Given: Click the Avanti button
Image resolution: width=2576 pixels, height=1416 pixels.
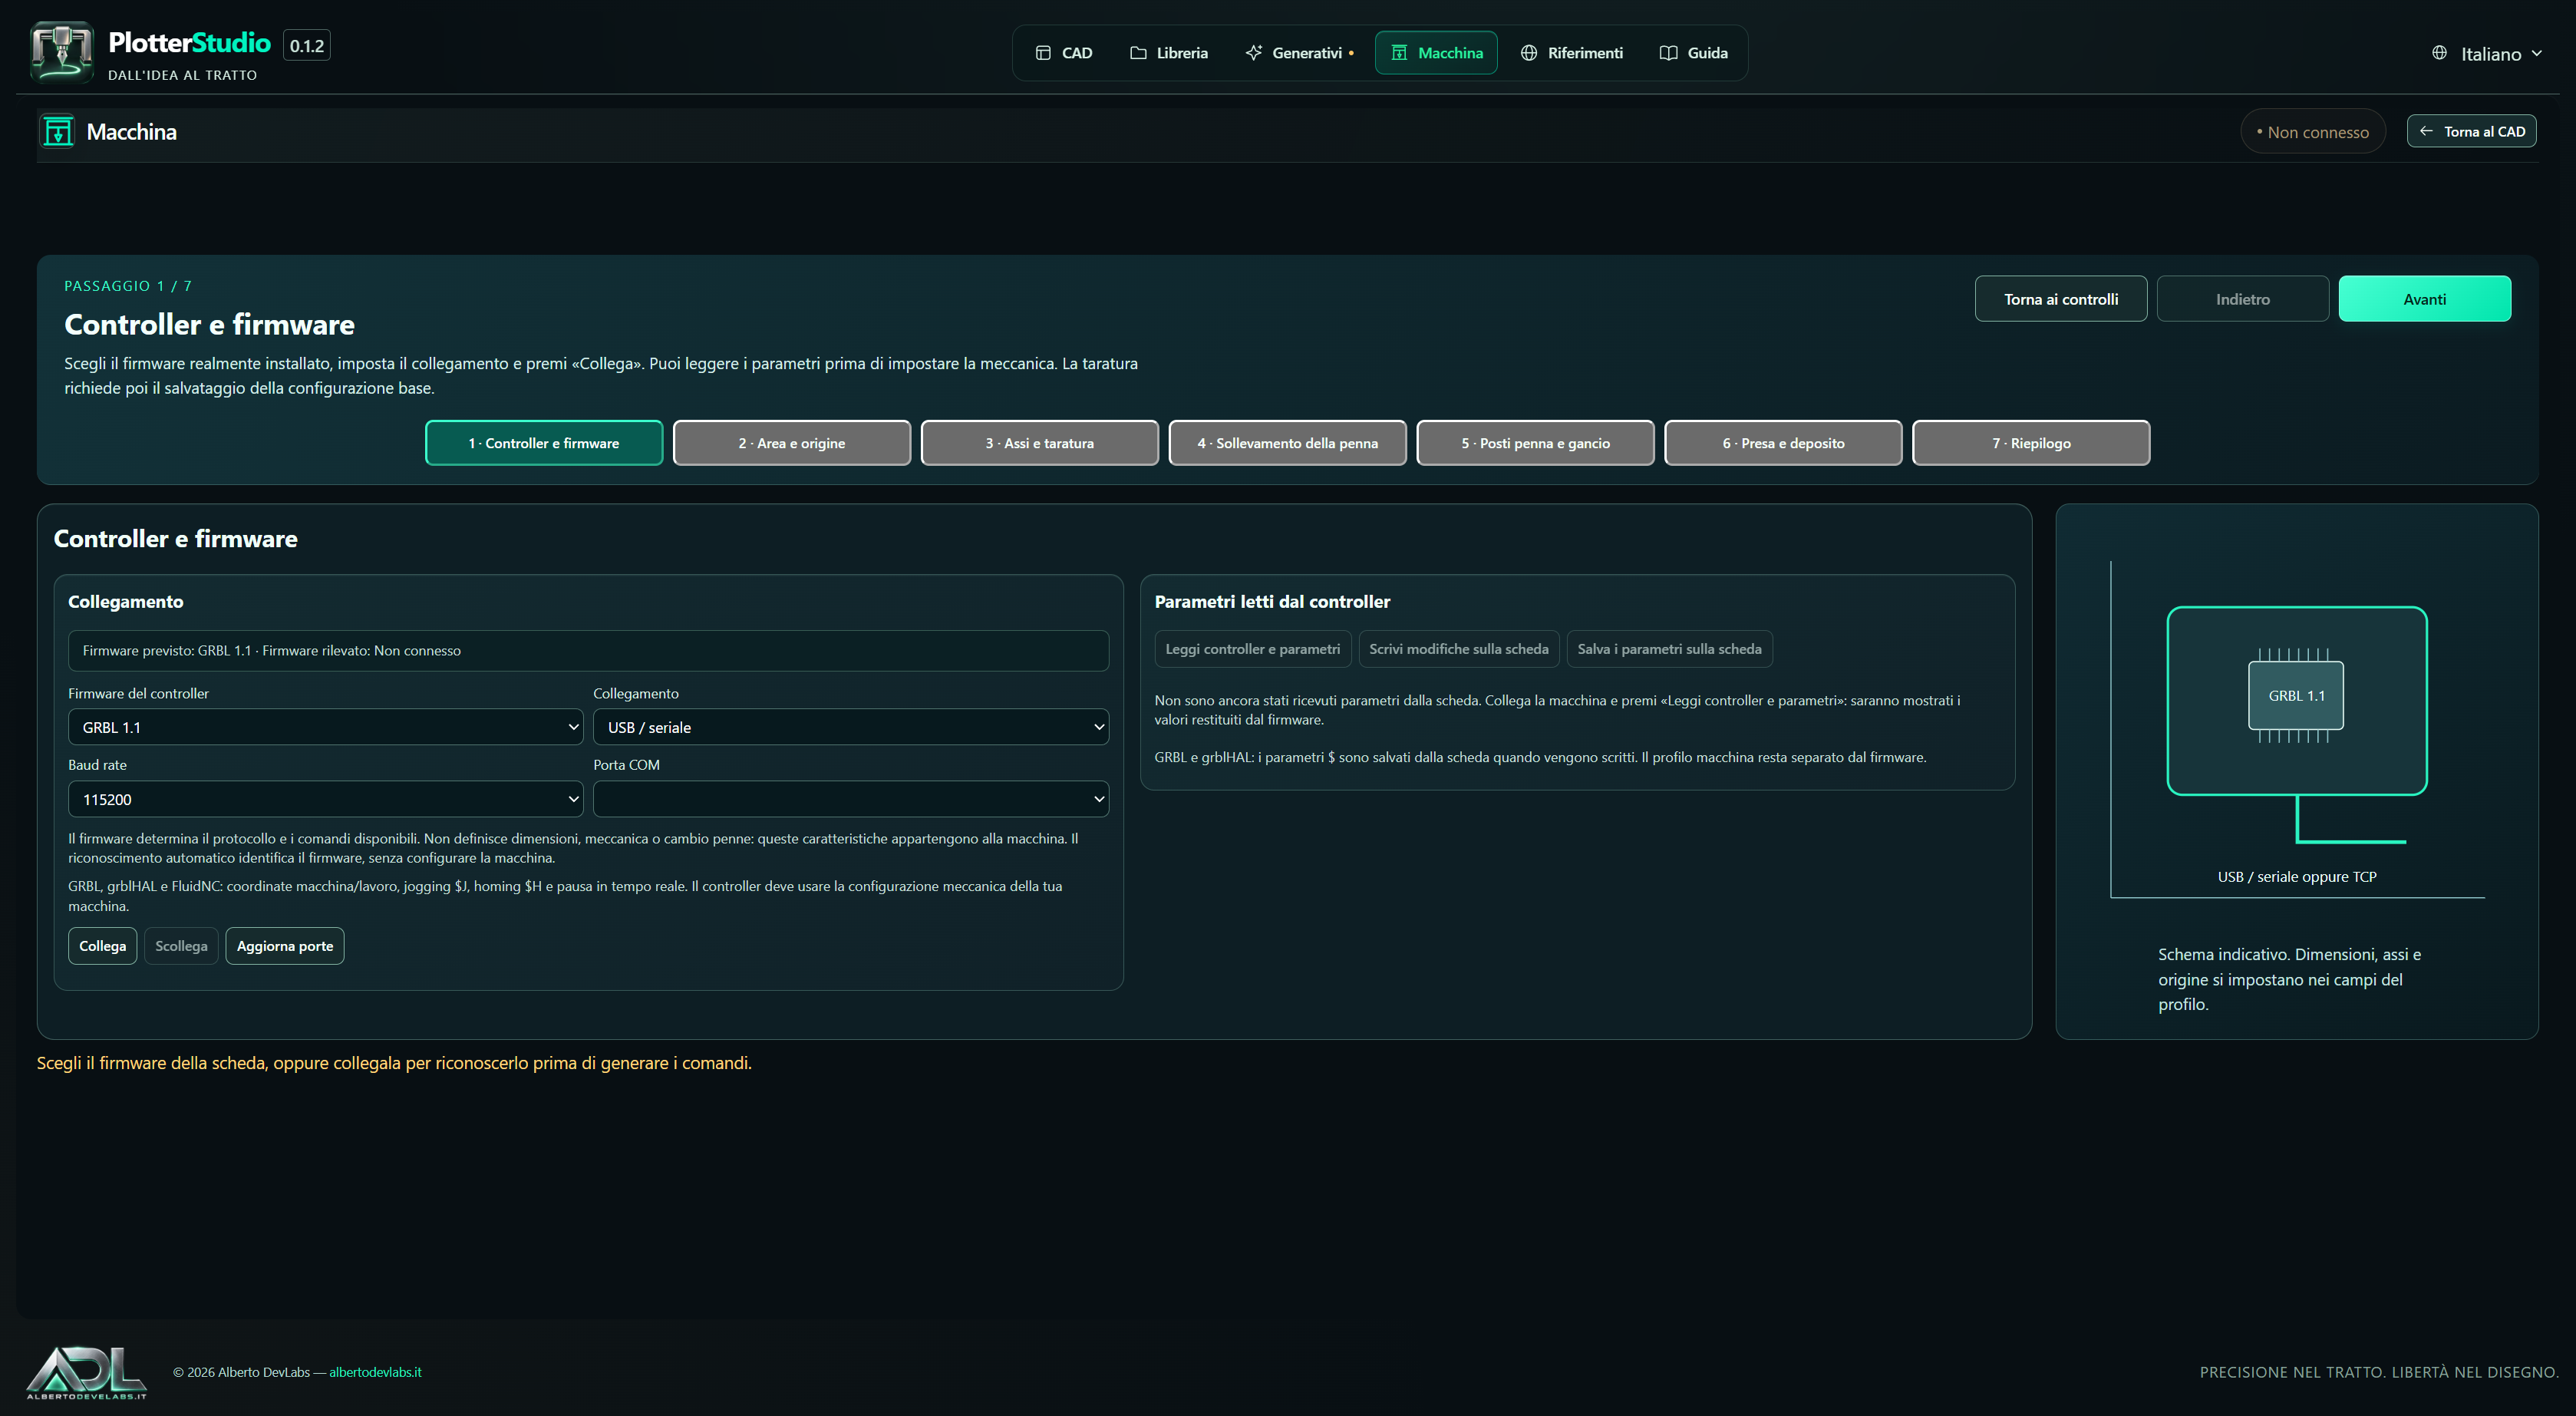Looking at the screenshot, I should coord(2424,299).
